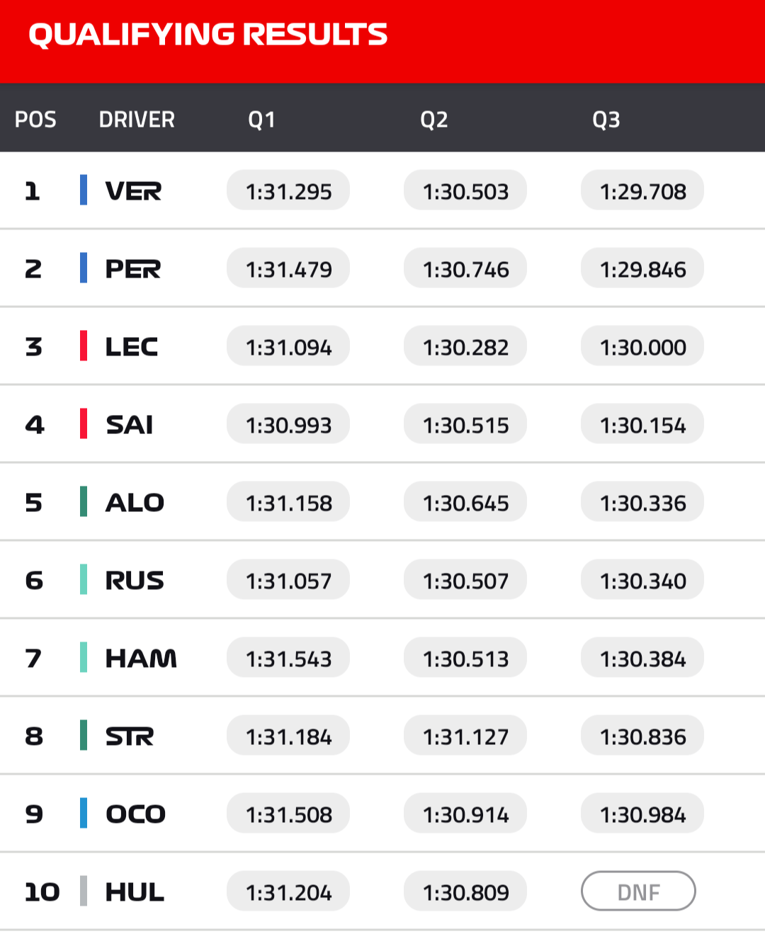Select Leclerc's Q3 time 1:30.000
The width and height of the screenshot is (765, 934).
642,347
